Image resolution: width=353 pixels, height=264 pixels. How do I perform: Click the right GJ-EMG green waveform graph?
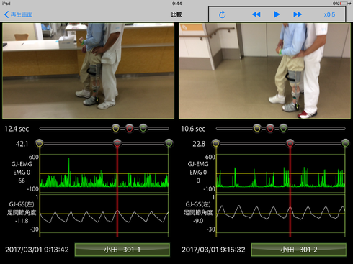click(280, 173)
